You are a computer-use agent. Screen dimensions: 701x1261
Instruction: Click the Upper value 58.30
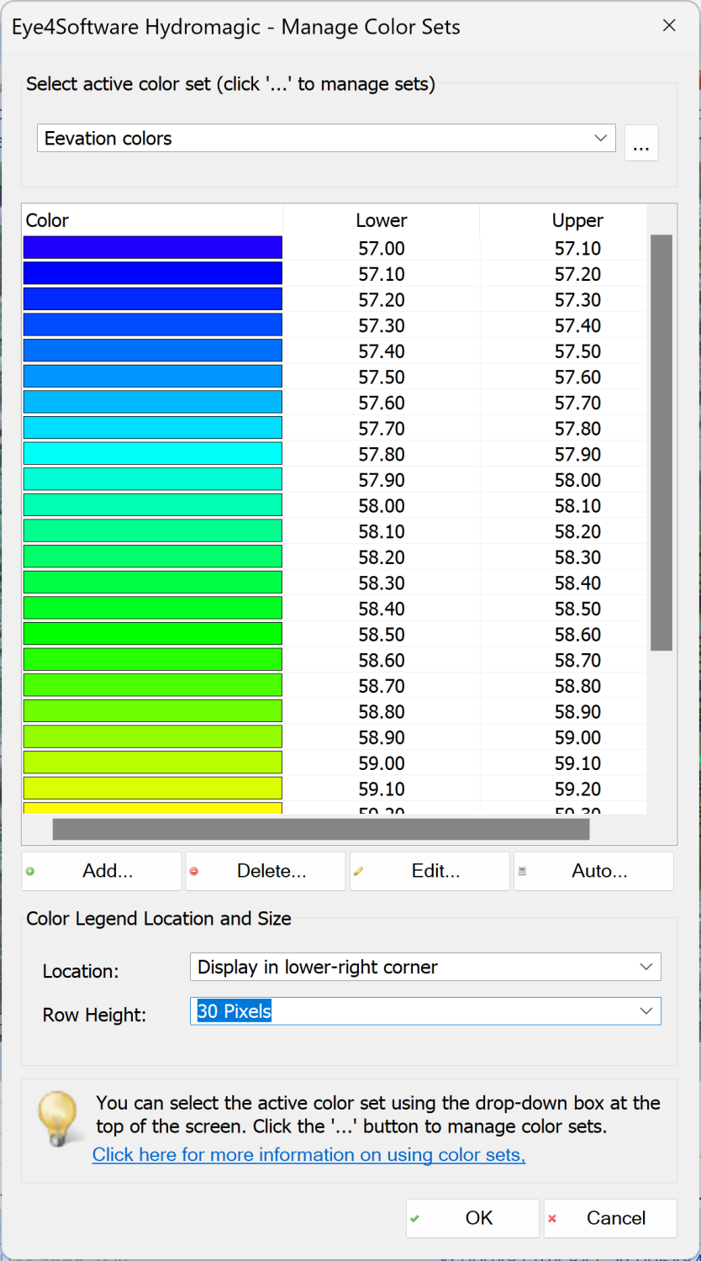tap(577, 557)
